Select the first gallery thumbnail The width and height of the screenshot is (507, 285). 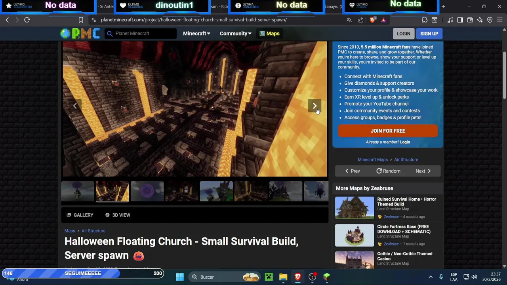point(78,191)
